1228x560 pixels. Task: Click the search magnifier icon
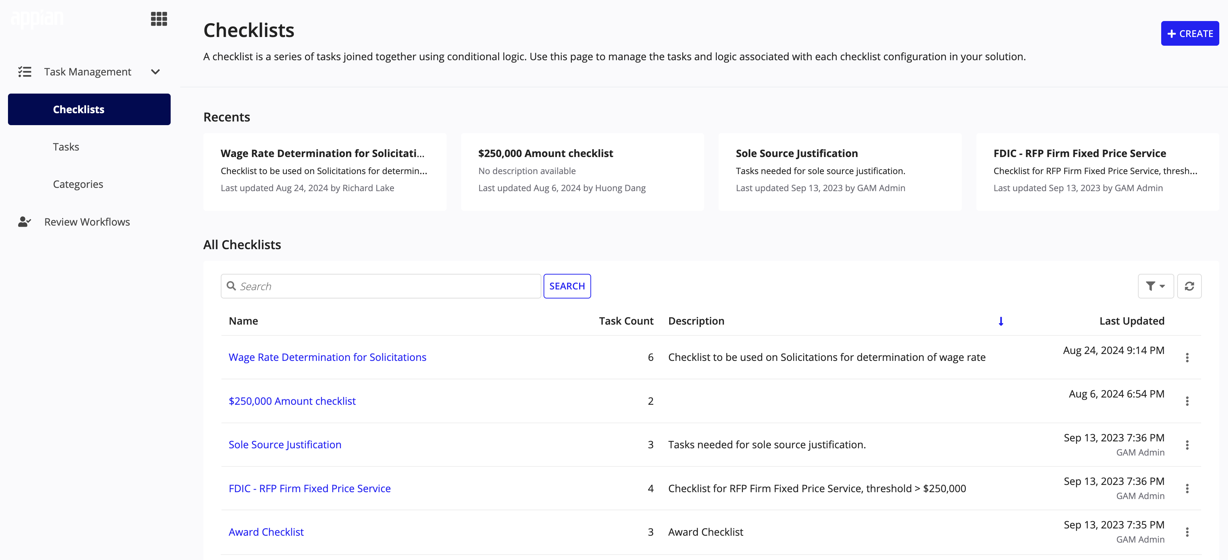click(232, 286)
